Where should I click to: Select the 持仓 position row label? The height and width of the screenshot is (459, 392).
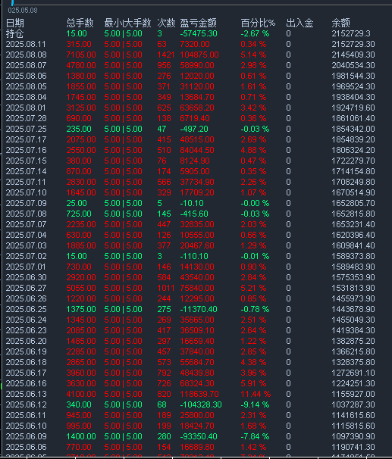pos(14,33)
